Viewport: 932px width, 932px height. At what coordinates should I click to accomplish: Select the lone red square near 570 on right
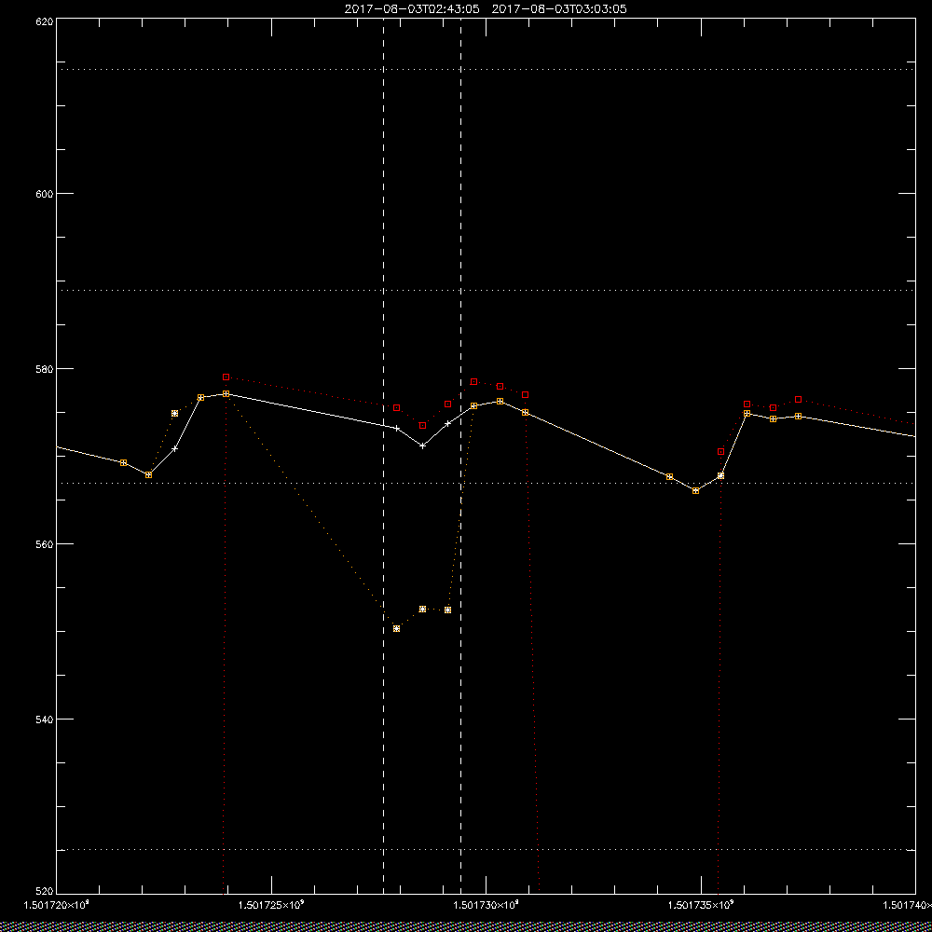click(x=721, y=452)
